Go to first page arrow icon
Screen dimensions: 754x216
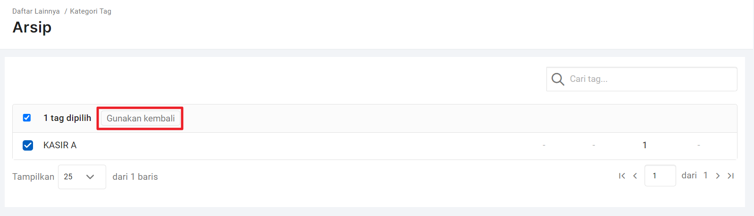tap(622, 176)
